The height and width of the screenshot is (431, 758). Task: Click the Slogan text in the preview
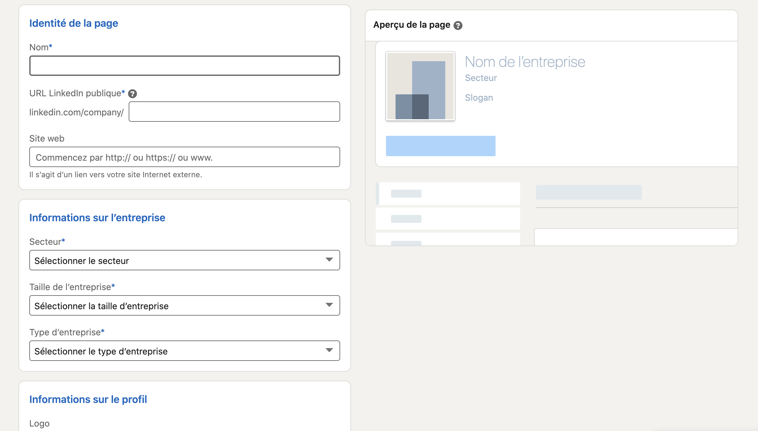click(479, 98)
